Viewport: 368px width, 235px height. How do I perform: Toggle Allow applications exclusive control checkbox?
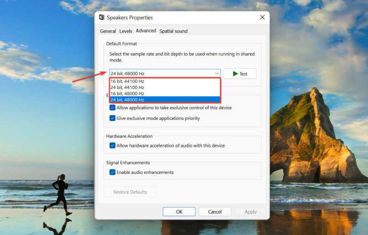[x=112, y=108]
